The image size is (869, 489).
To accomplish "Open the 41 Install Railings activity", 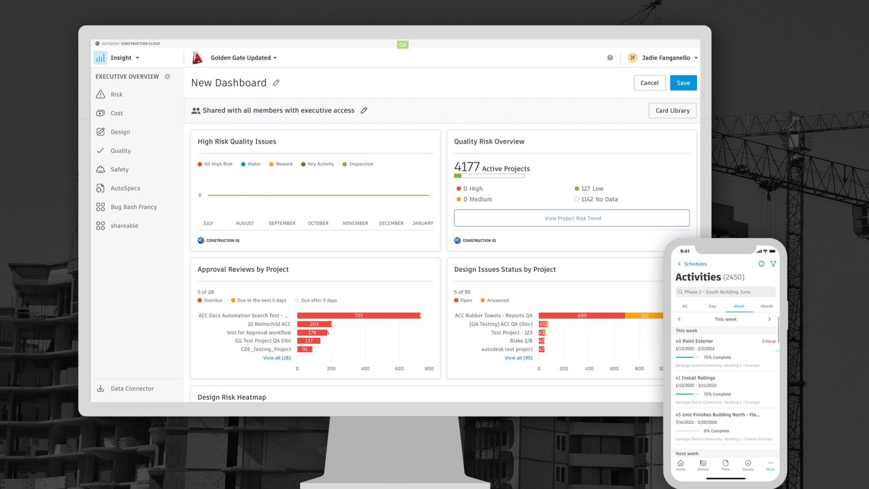I will tap(725, 390).
